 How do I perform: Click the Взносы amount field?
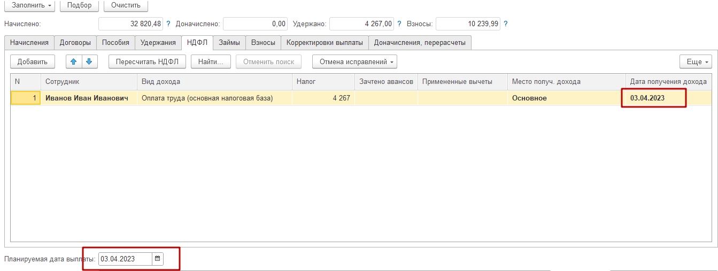[x=468, y=24]
